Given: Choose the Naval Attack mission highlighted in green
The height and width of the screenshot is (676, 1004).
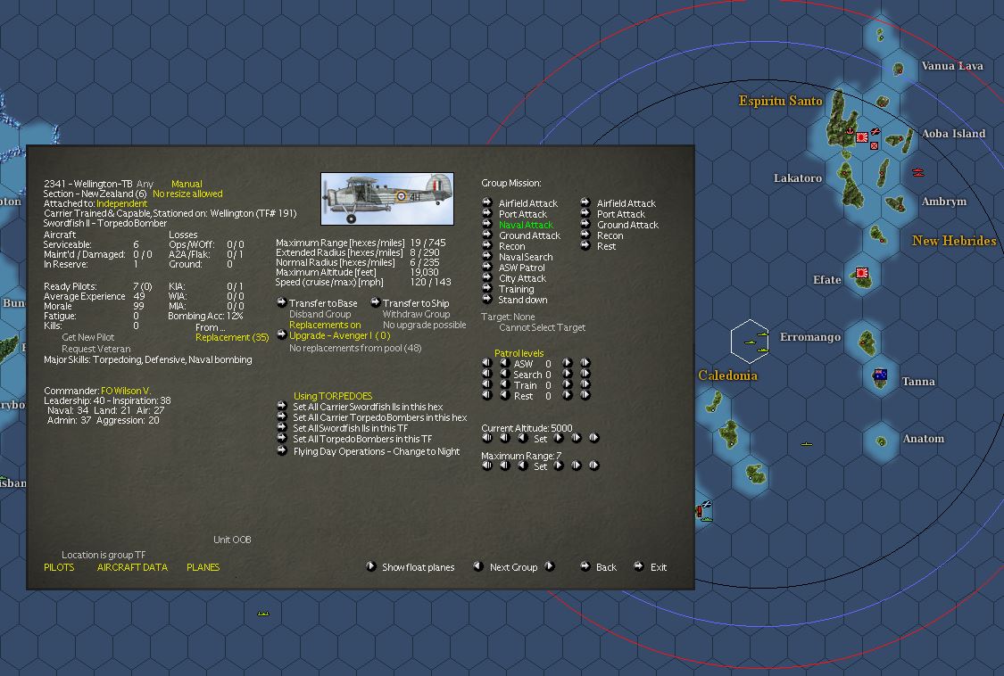Looking at the screenshot, I should tap(526, 226).
